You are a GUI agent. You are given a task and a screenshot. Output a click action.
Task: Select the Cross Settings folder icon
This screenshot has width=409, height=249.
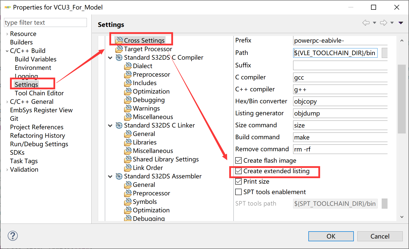point(119,40)
